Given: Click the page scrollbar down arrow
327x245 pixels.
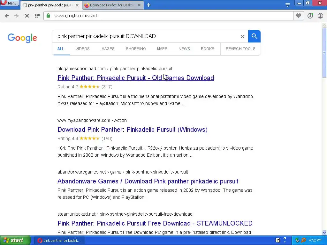Looking at the screenshot, I should coord(324,233).
